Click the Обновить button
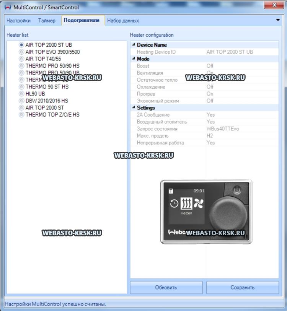Viewport: 287px width, 311px height. click(166, 287)
